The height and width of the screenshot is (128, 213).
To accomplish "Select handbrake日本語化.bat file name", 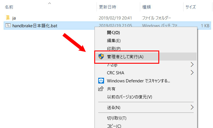I will (35, 26).
